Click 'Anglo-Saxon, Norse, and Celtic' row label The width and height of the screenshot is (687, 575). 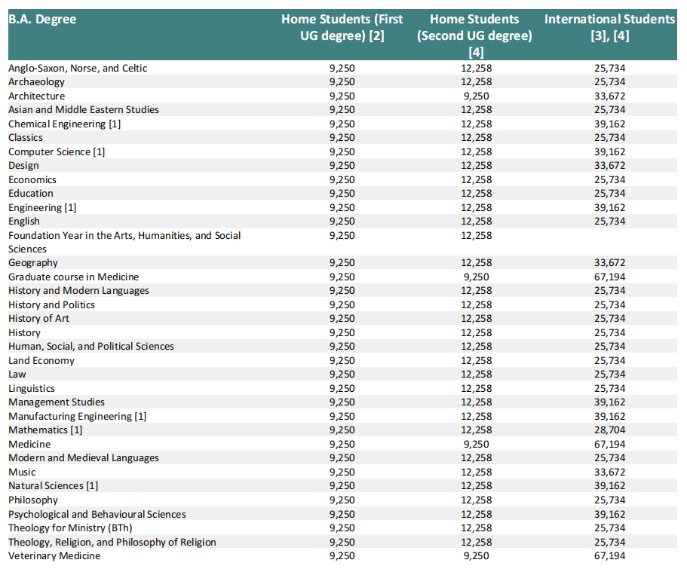pyautogui.click(x=78, y=69)
